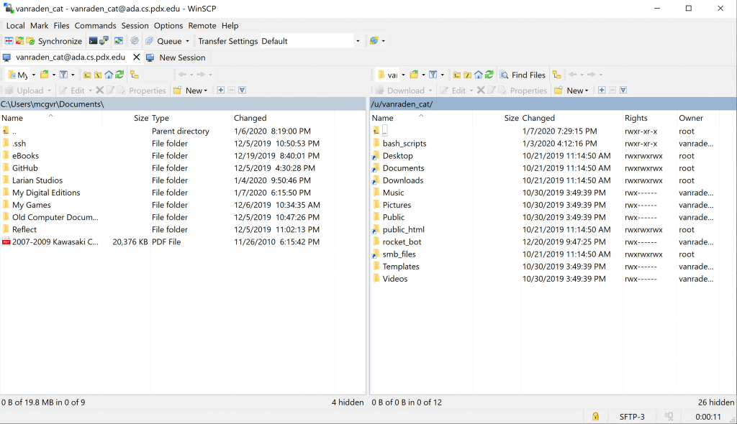Image resolution: width=737 pixels, height=424 pixels.
Task: Go to local parent directory icon
Action: pyautogui.click(x=87, y=75)
